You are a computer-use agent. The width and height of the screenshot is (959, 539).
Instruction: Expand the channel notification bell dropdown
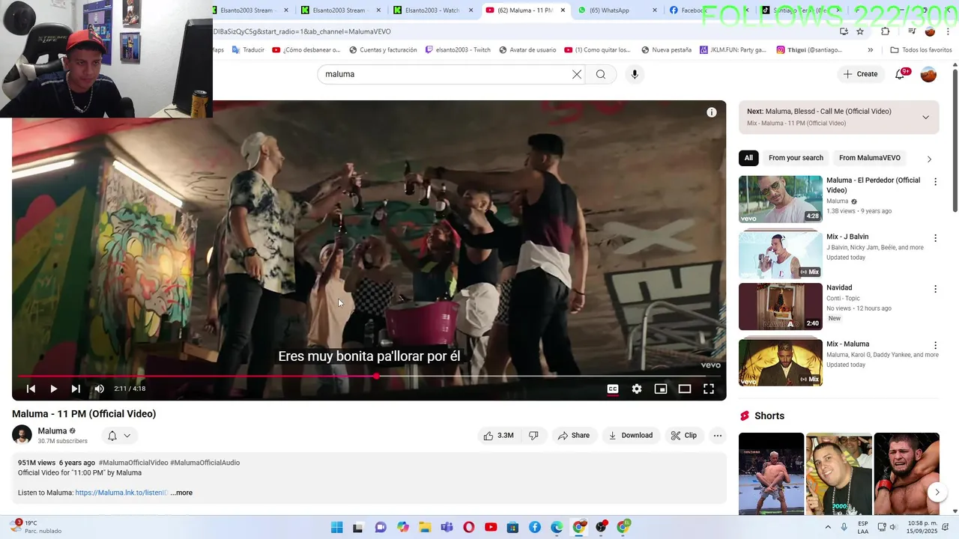119,436
